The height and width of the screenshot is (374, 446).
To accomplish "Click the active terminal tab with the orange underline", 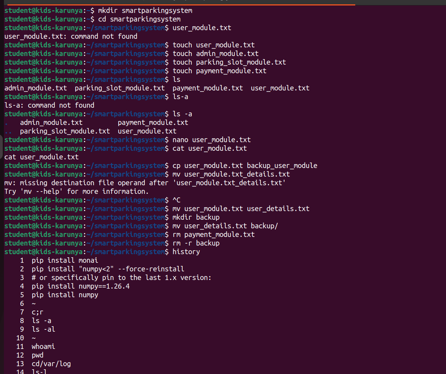I will [181, 2].
